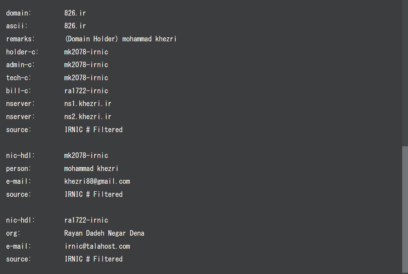
Task: Click the "org:" field label
Action: (13, 233)
